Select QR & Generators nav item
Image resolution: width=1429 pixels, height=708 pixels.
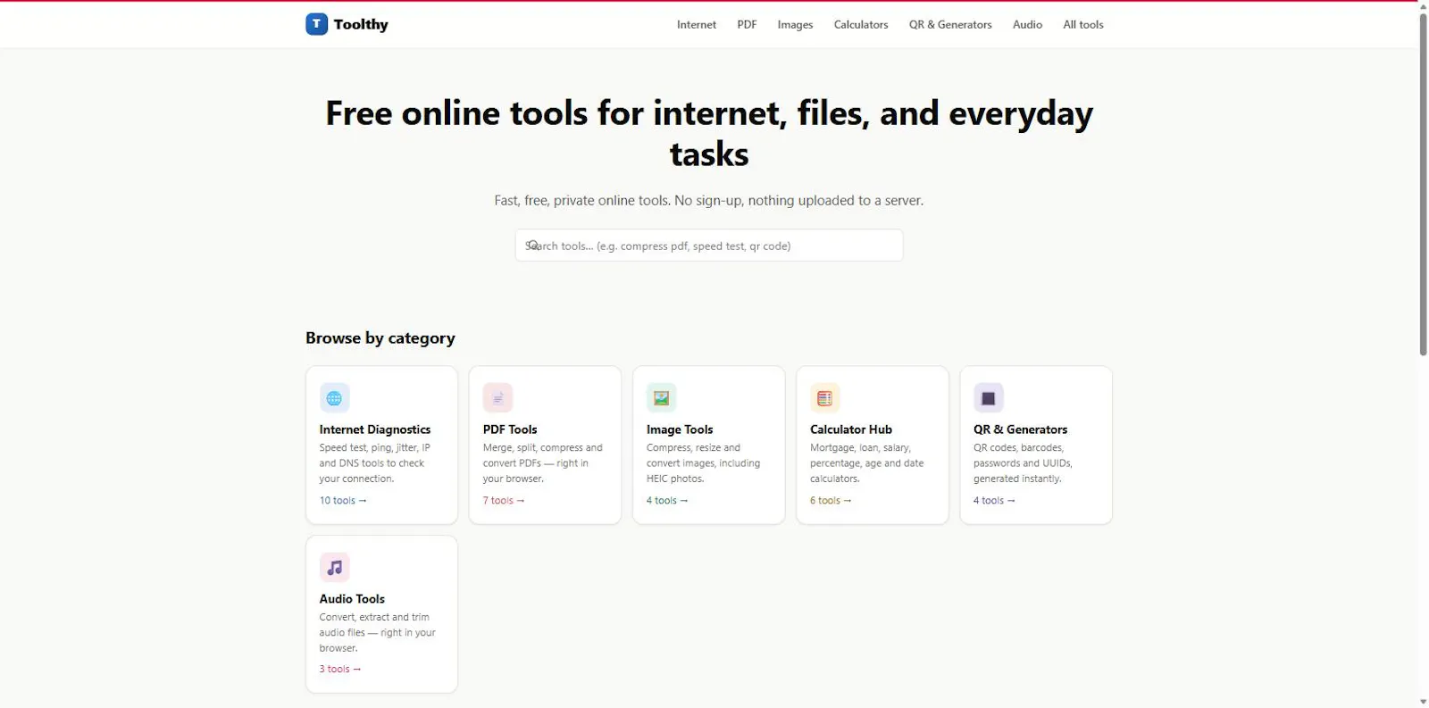pos(950,25)
